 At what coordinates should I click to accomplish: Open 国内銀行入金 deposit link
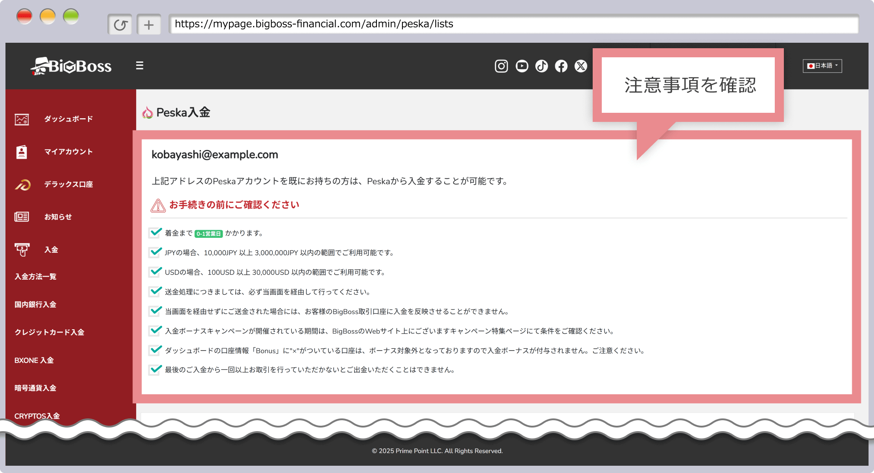(x=36, y=305)
